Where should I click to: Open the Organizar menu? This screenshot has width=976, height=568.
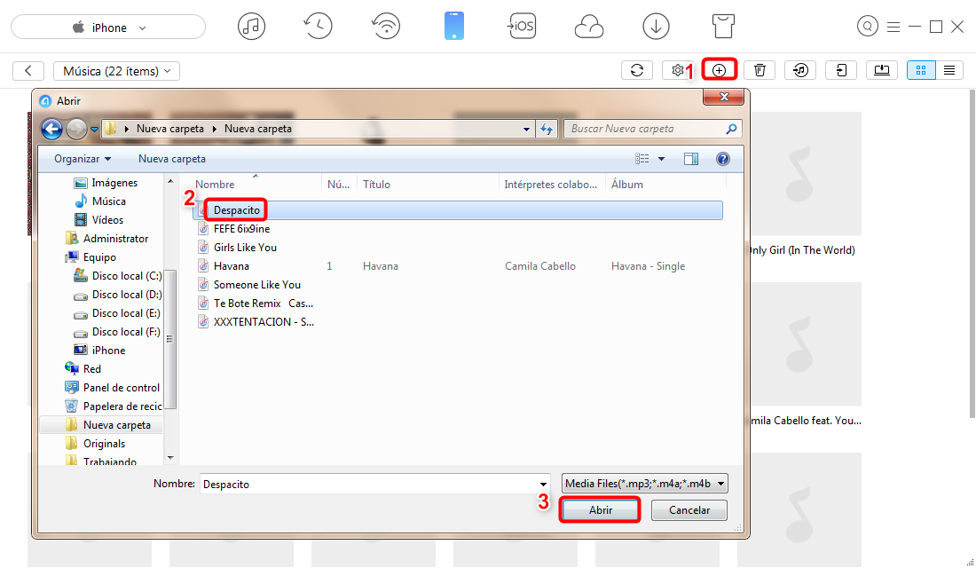(83, 159)
